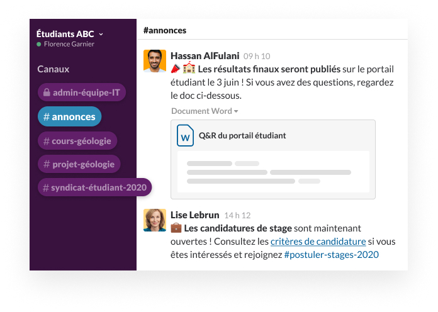Click the lock icon on admin-équipe-IT channel
Viewport: 438px width, 312px height.
click(x=47, y=93)
